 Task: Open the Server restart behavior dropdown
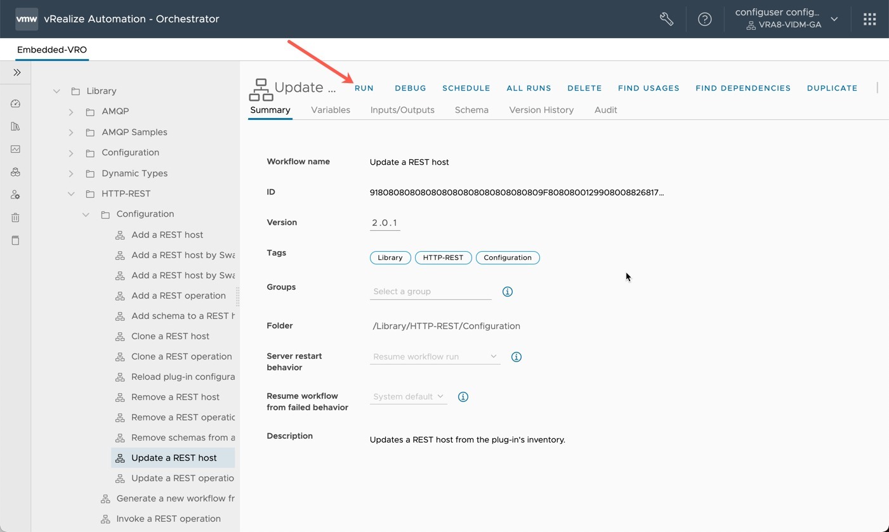(435, 357)
